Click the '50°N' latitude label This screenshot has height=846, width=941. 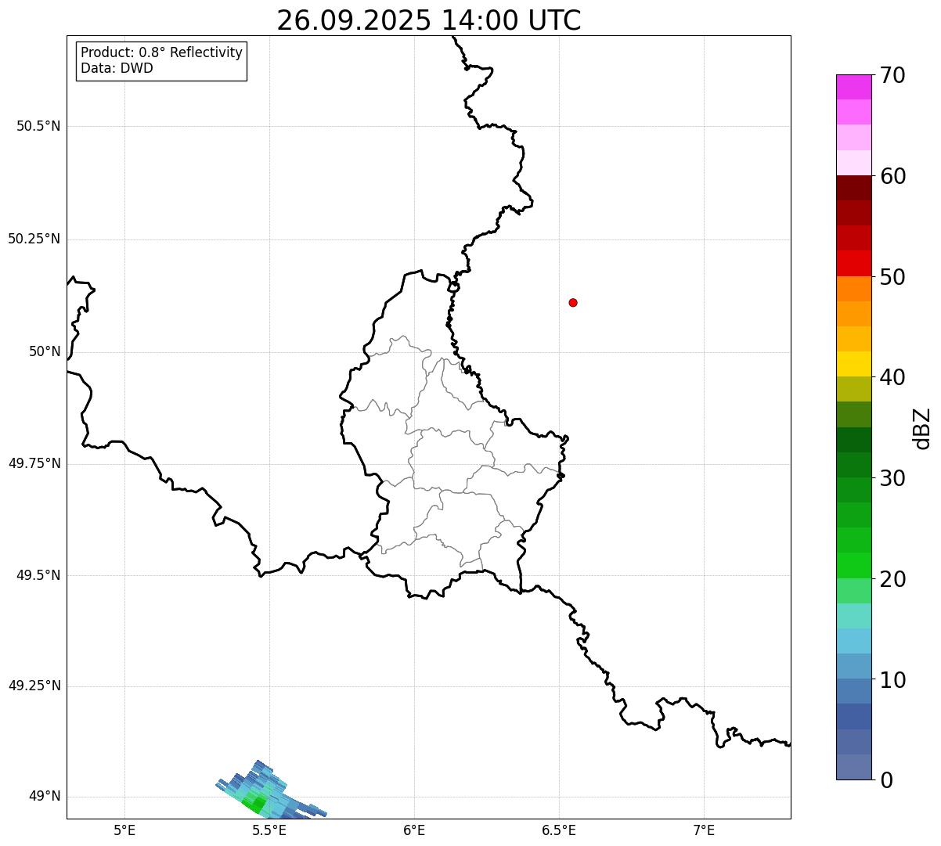45,351
